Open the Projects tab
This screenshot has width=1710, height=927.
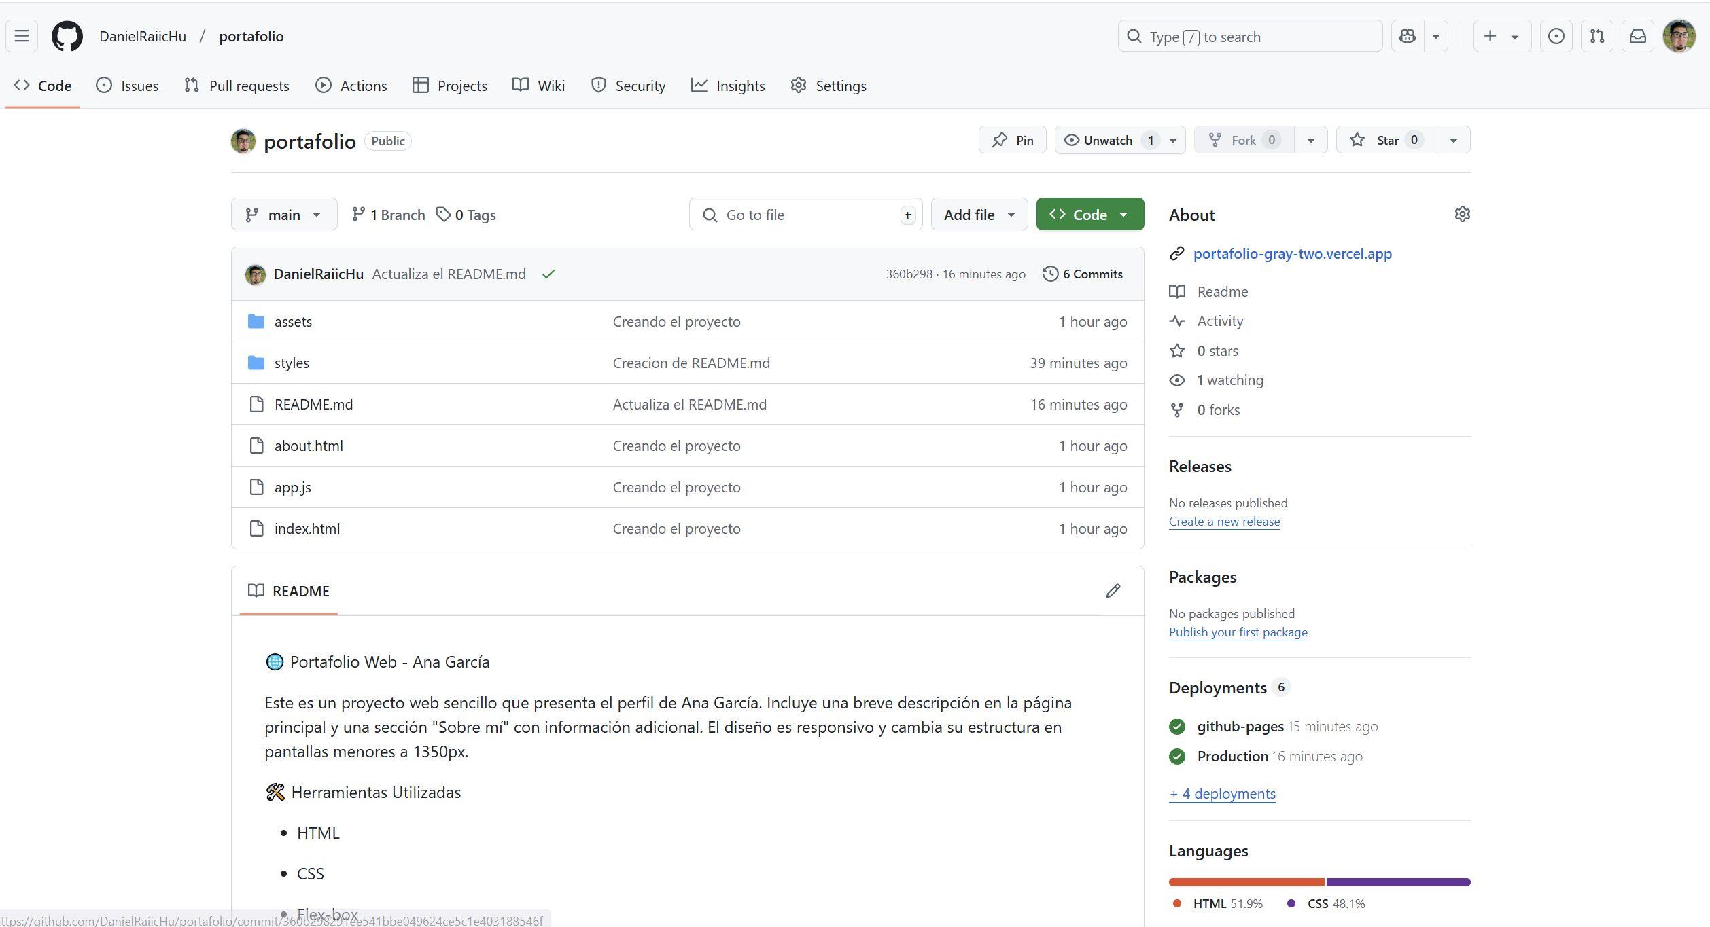click(x=450, y=86)
